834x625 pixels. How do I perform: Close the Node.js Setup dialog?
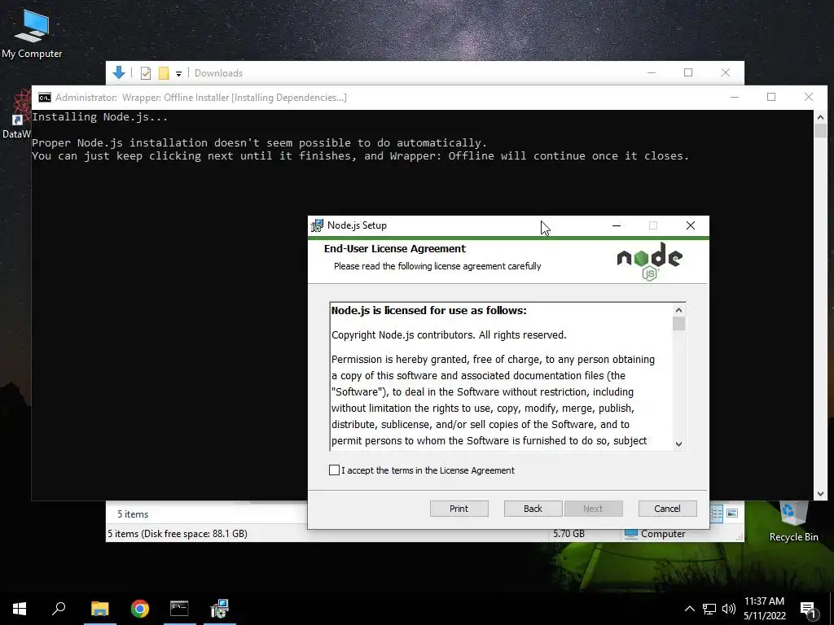690,225
